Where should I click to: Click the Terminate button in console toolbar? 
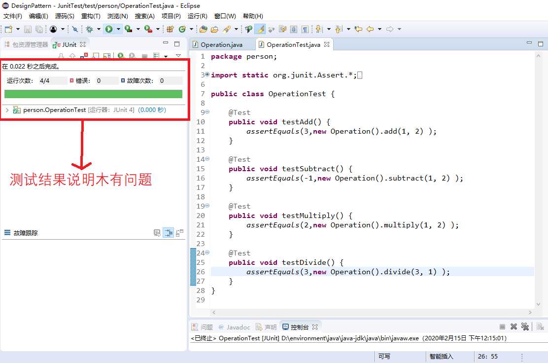point(502,327)
